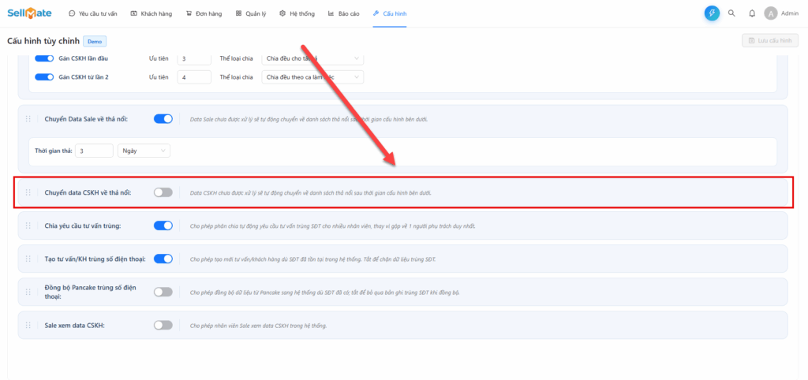Screen dimensions: 808x380
Task: Disable Chuyển Data Sale về thả nổi switch
Action: coord(163,119)
